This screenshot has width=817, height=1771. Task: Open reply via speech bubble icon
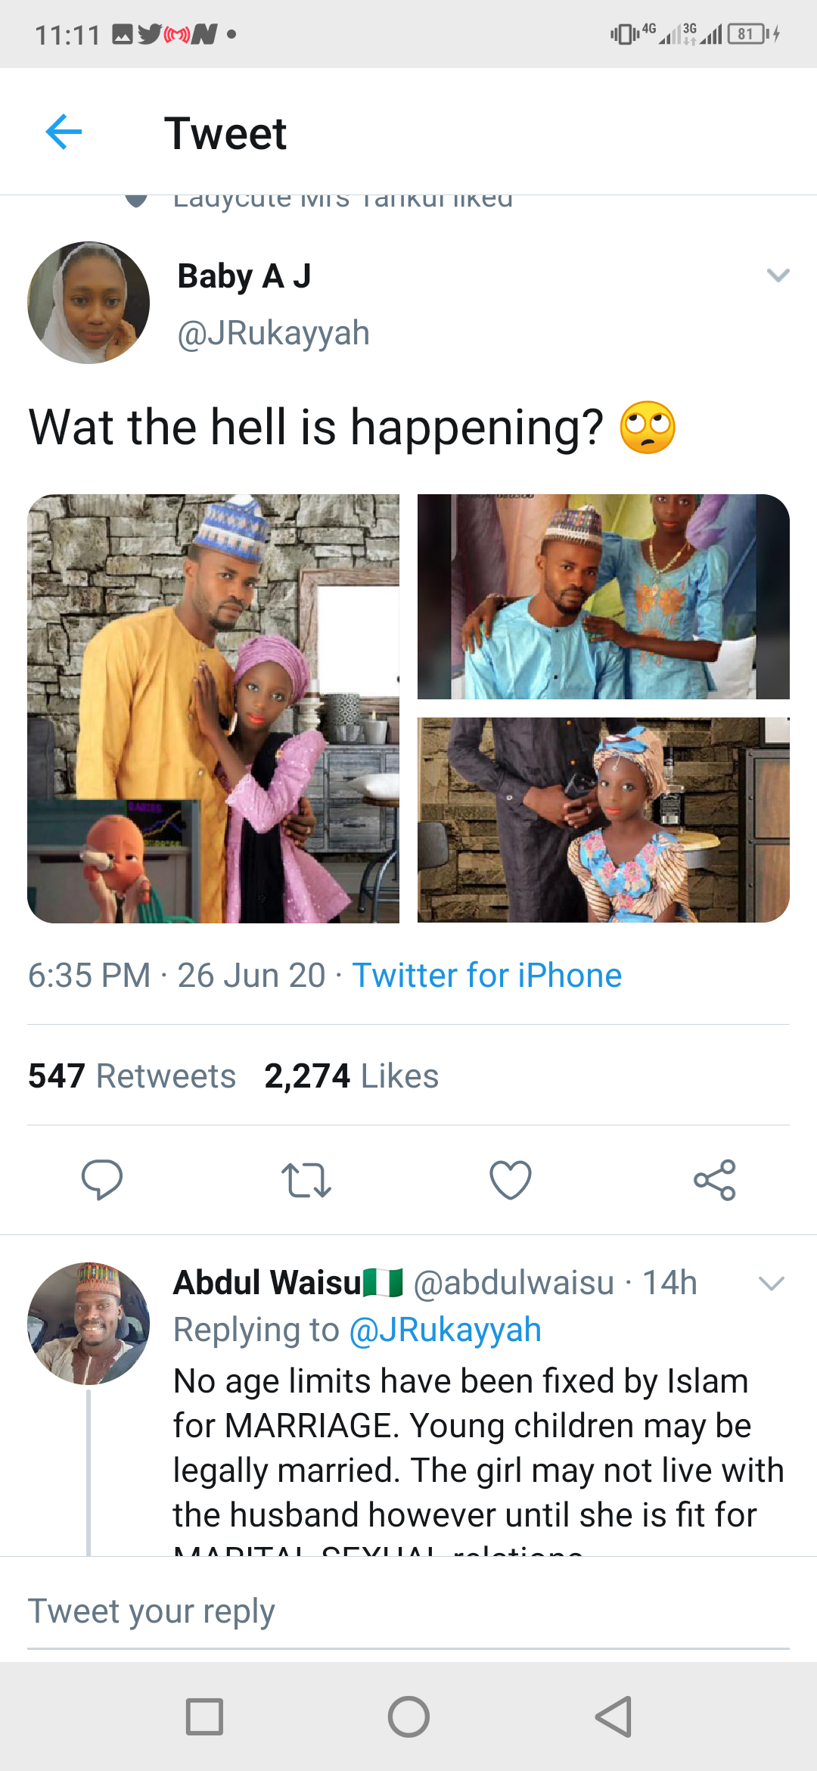(102, 1179)
